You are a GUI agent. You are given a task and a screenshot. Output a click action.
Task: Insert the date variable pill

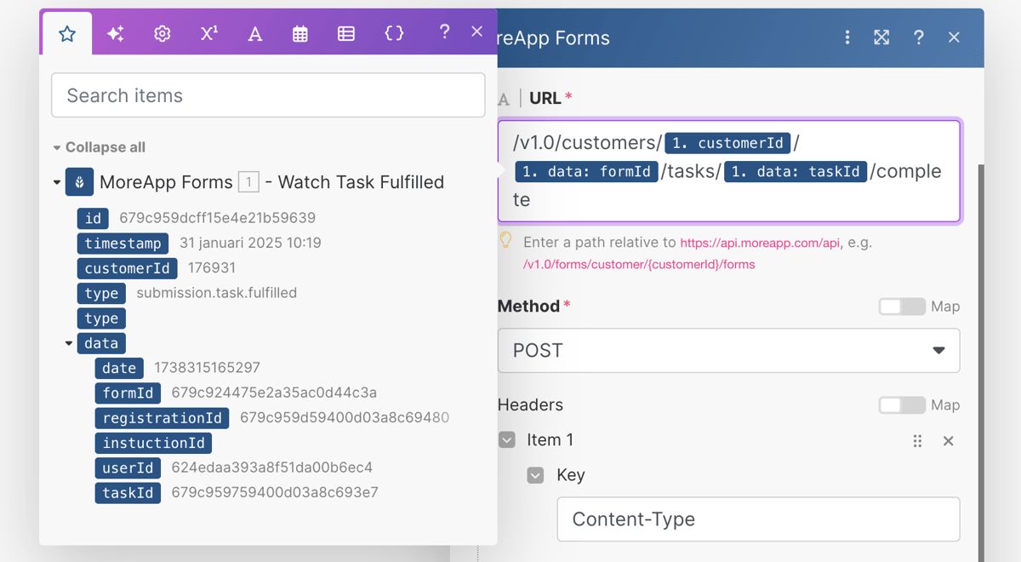tap(119, 368)
